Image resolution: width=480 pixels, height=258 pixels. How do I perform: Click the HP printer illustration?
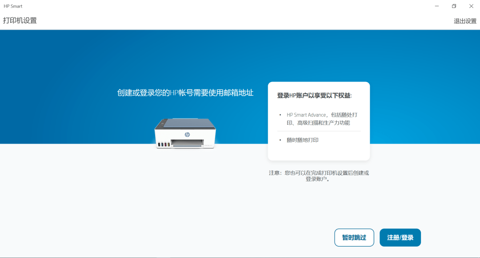pyautogui.click(x=185, y=133)
